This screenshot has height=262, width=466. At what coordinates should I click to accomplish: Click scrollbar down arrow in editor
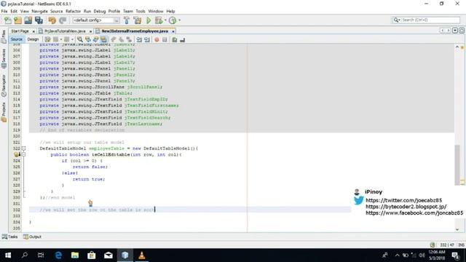457,229
